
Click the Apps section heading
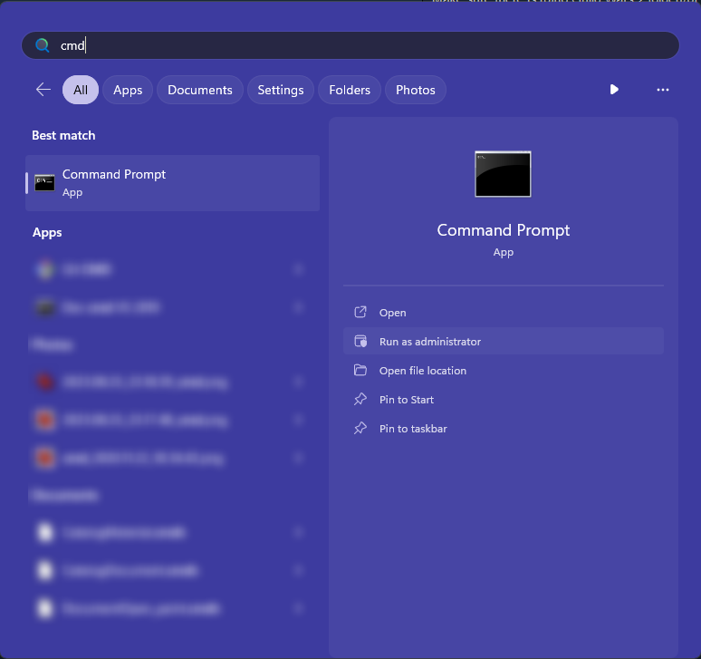tap(47, 233)
